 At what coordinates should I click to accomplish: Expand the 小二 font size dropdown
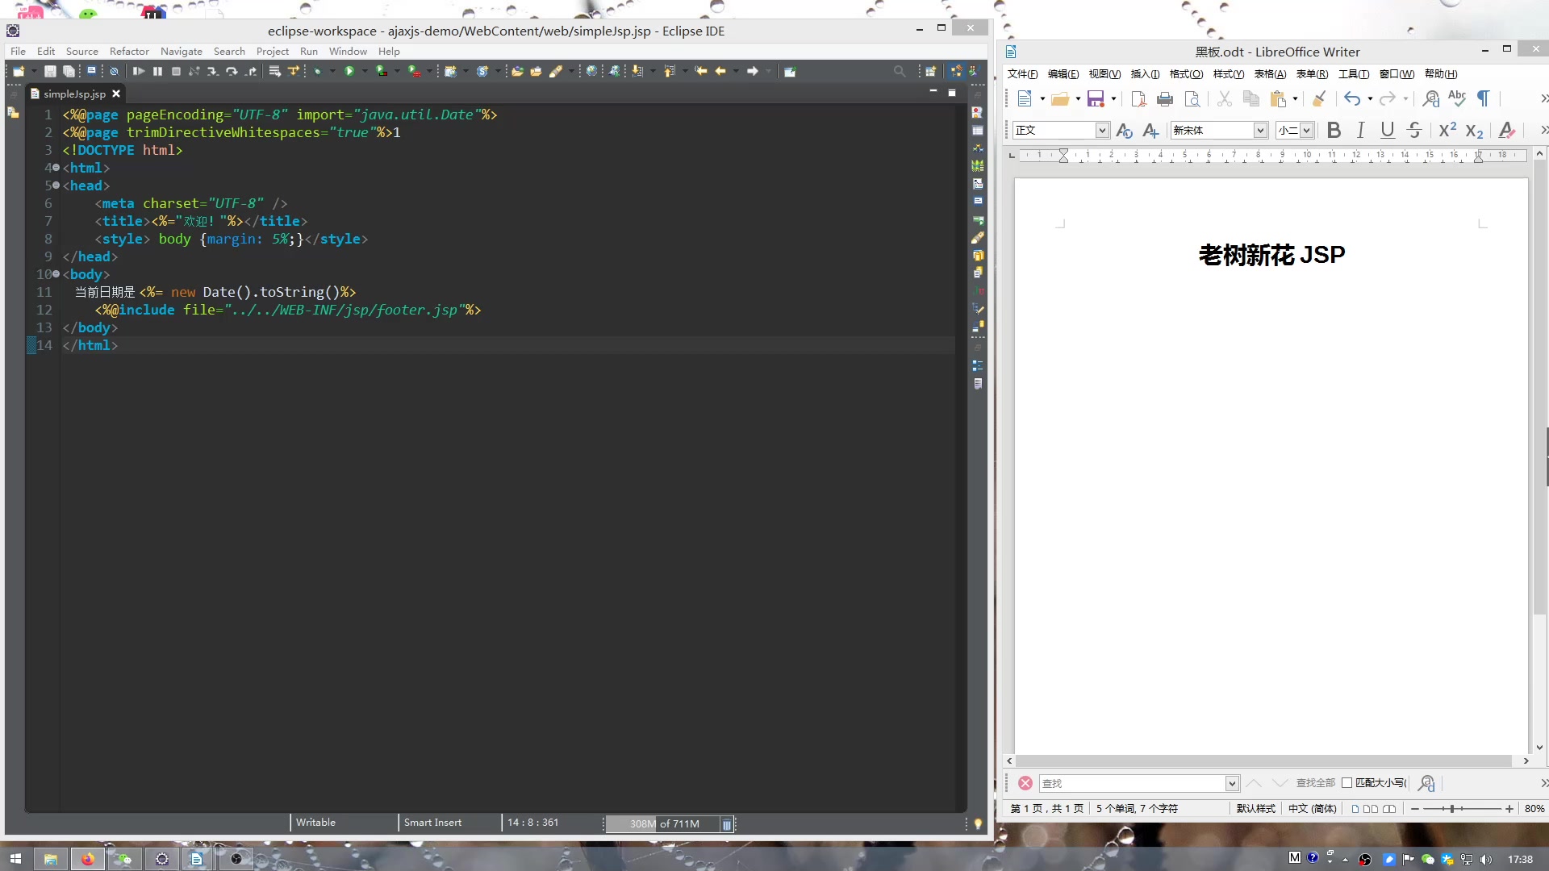[x=1306, y=131]
